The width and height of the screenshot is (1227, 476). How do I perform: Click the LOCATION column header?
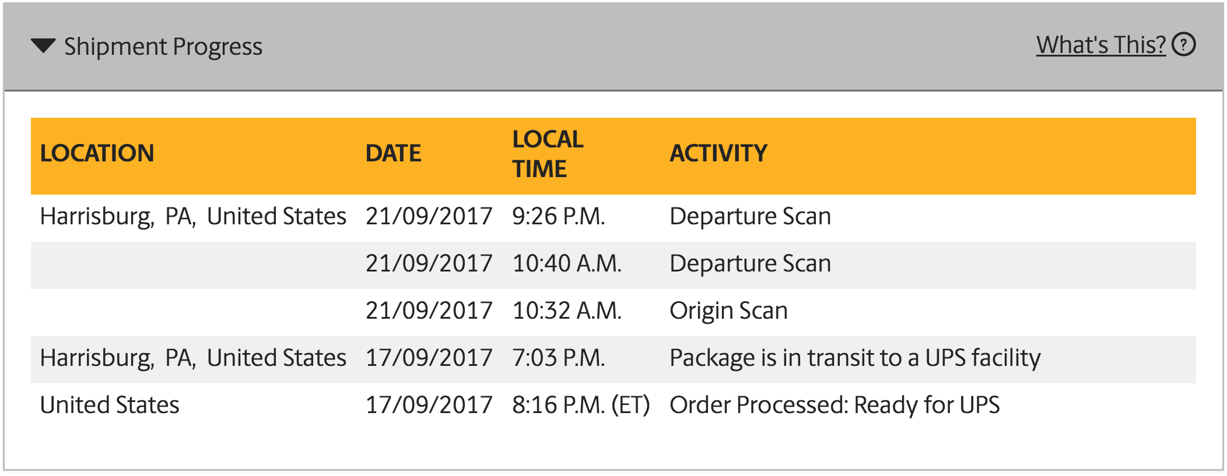97,153
